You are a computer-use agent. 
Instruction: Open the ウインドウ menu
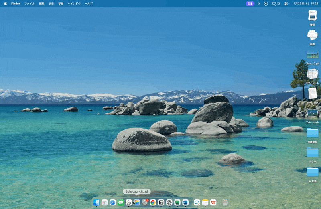74,3
